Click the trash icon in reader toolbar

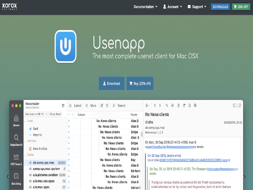[x=190, y=106]
